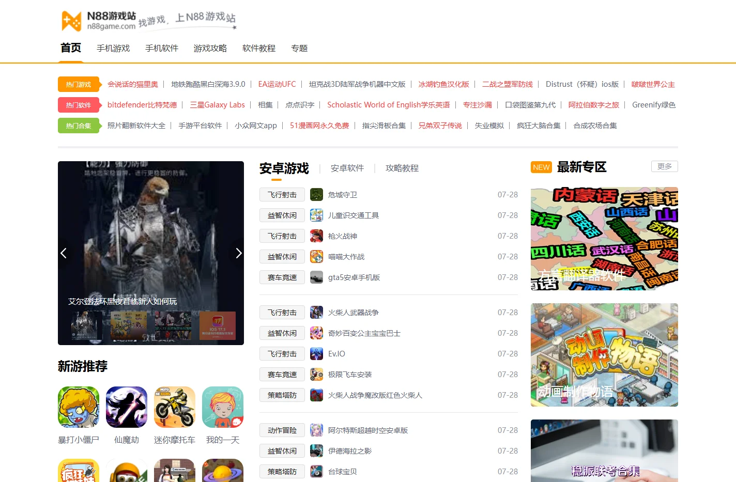736x482 pixels.
Task: Open the 喵喵大作战 game icon
Action: pyautogui.click(x=316, y=257)
